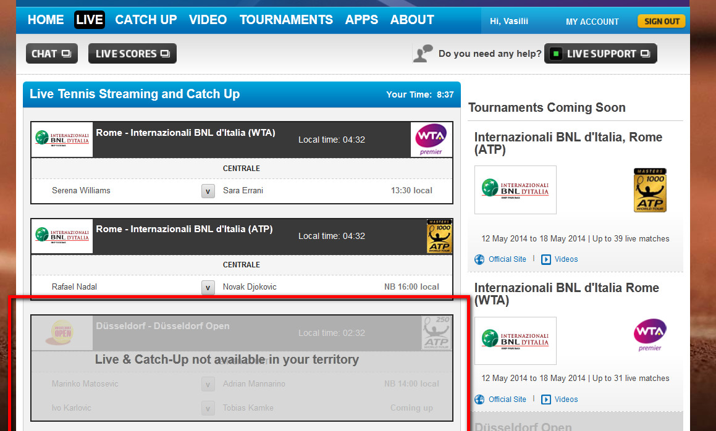
Task: Click the WTA premier logo in Rome WTA header
Action: pyautogui.click(x=431, y=140)
